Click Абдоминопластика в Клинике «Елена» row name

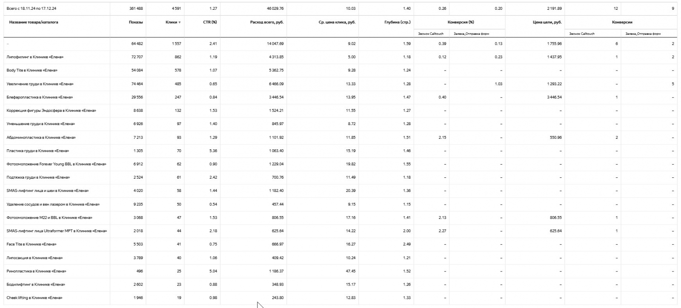pyautogui.click(x=41, y=137)
